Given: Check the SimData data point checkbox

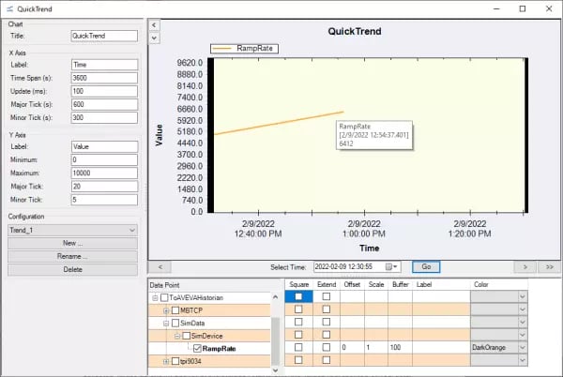Looking at the screenshot, I should click(x=175, y=324).
